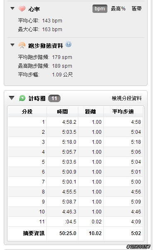Select the 摘要資訊 summary row
This screenshot has height=250, width=153.
click(x=75, y=233)
